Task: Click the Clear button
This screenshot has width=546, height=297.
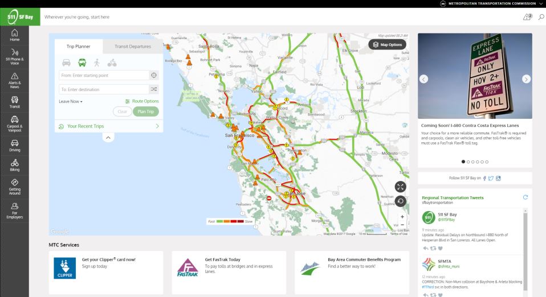Action: point(122,112)
